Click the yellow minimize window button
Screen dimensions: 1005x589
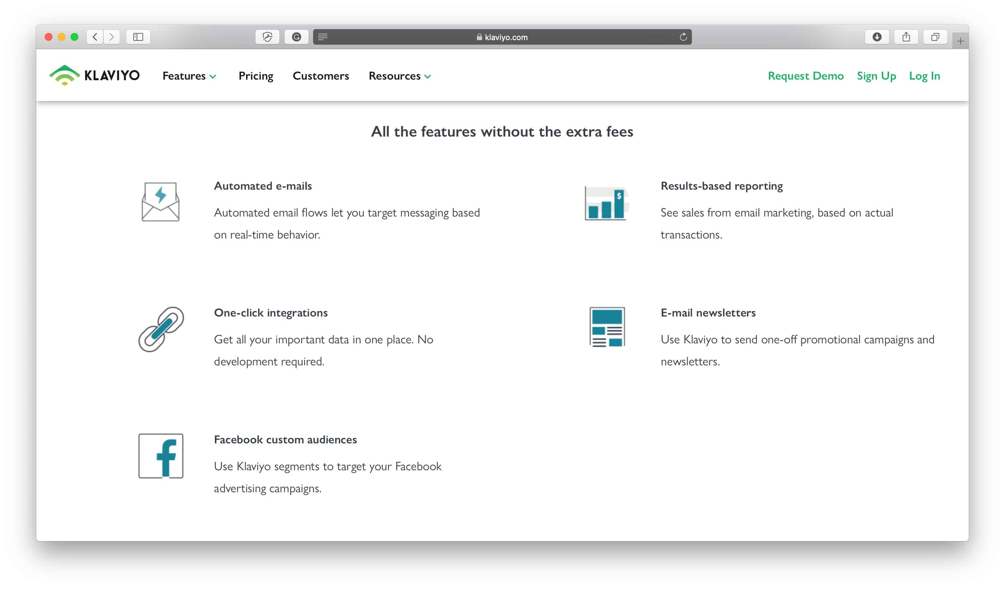pos(62,37)
